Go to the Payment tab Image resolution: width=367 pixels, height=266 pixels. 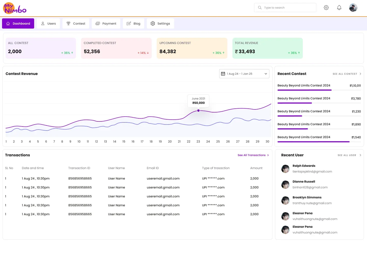[106, 23]
